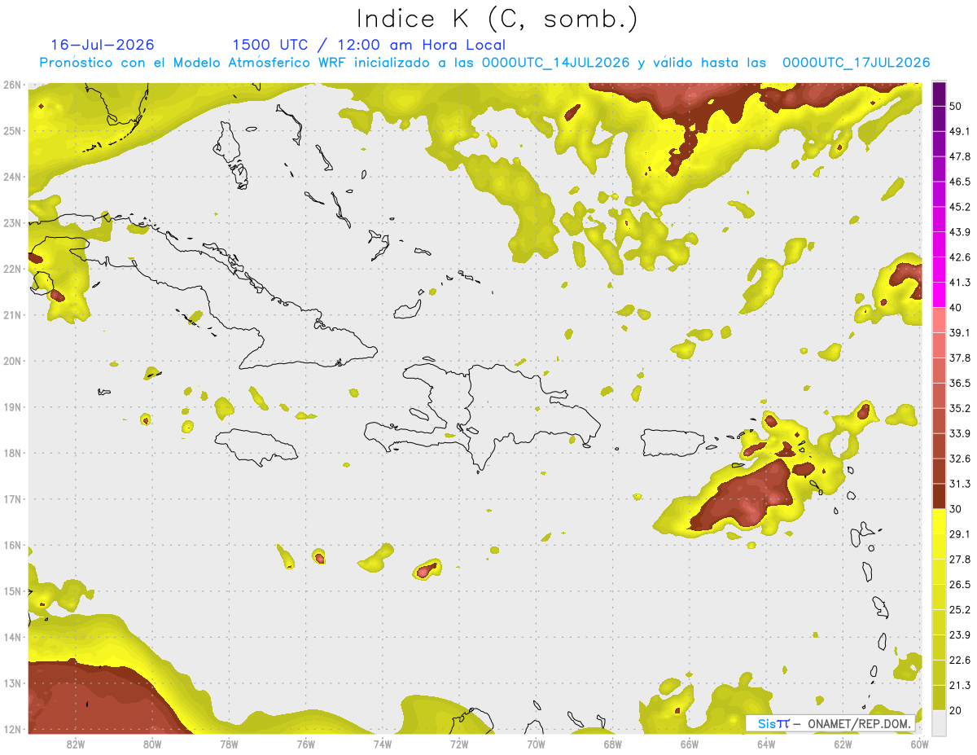Viewport: 977px width, 755px height.
Task: Click the colorbar value 22.6
Action: pyautogui.click(x=960, y=661)
